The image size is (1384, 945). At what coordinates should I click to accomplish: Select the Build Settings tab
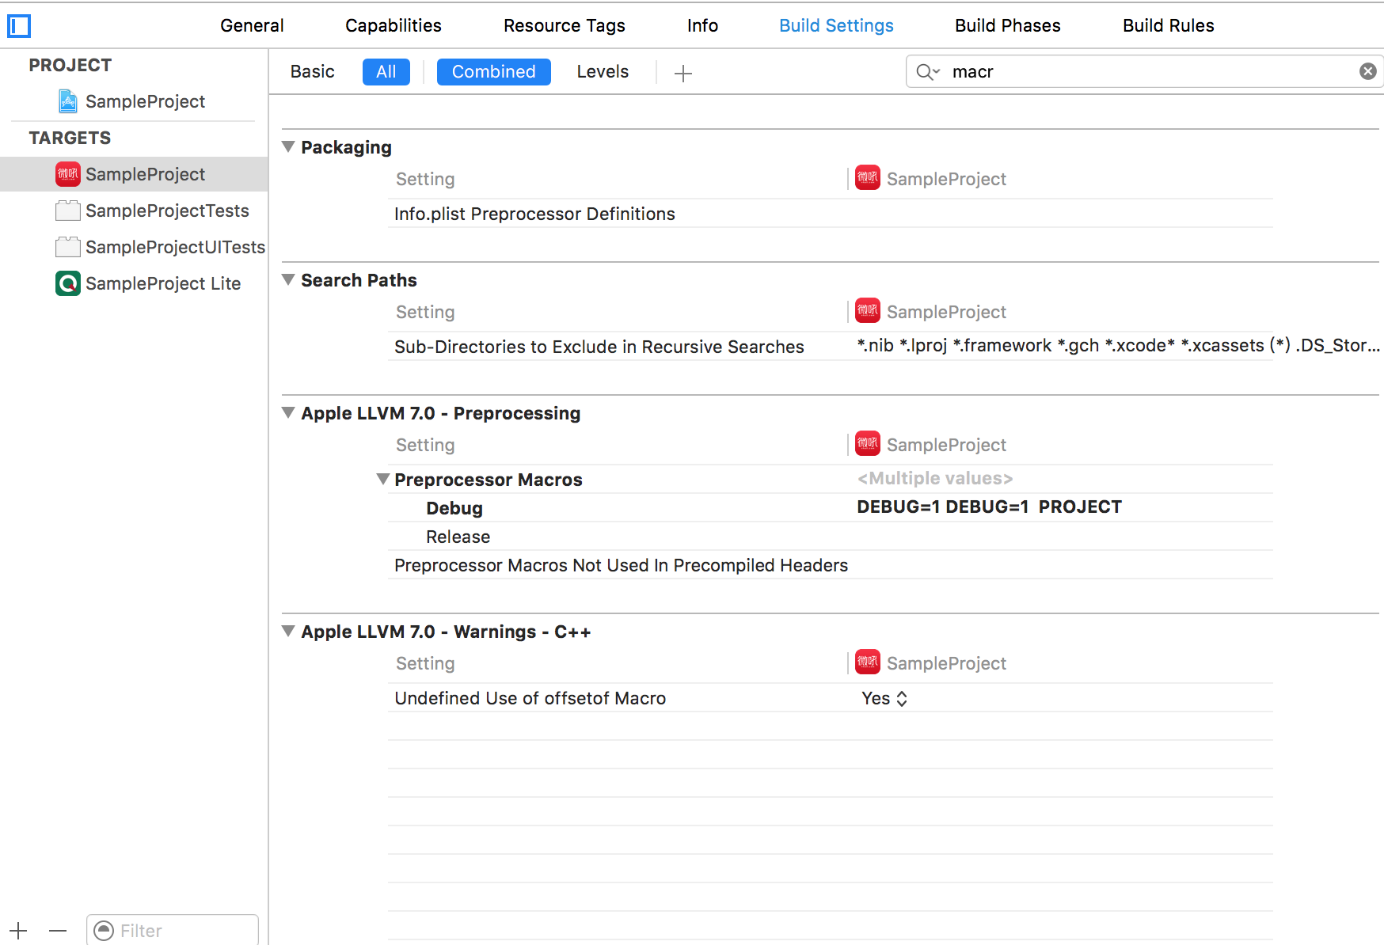click(x=836, y=25)
